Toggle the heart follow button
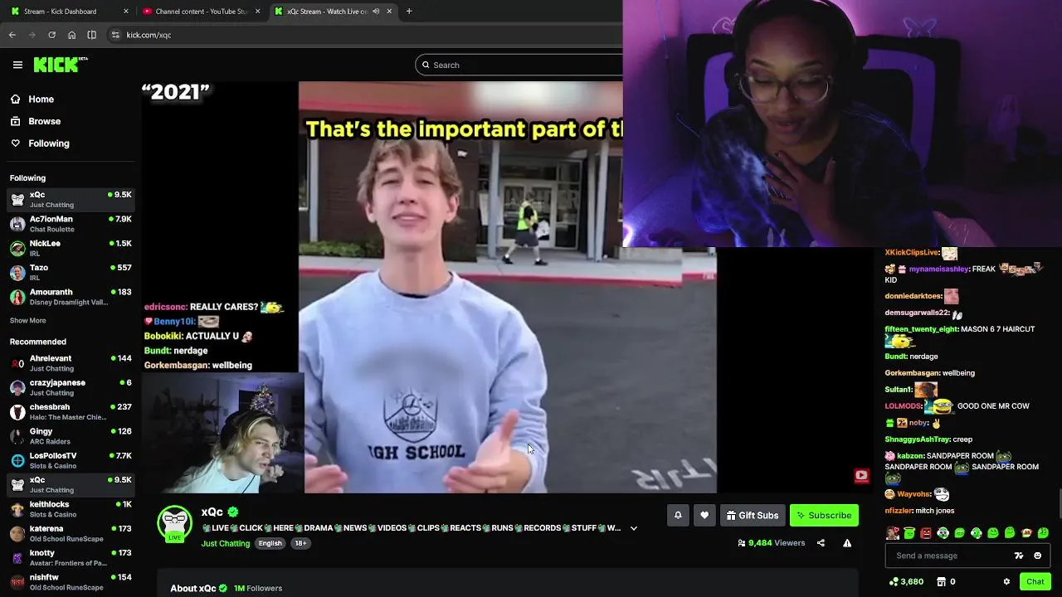Screen dimensions: 1062x597 (704, 516)
